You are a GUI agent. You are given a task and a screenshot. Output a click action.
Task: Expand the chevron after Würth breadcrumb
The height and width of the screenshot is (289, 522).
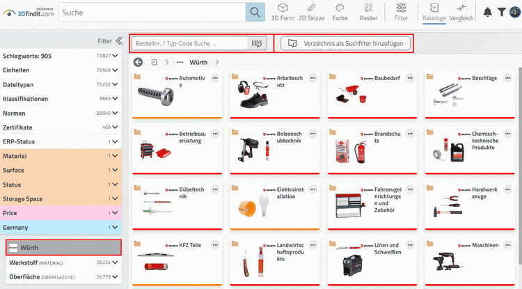pyautogui.click(x=217, y=62)
